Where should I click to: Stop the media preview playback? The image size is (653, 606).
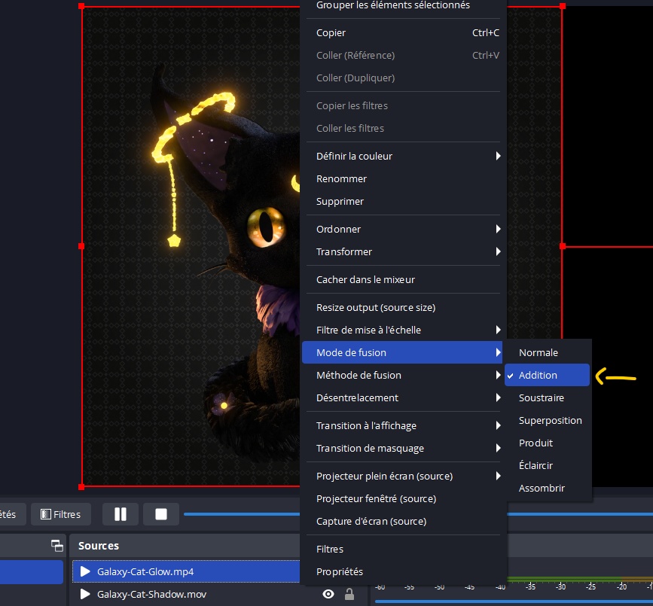161,514
